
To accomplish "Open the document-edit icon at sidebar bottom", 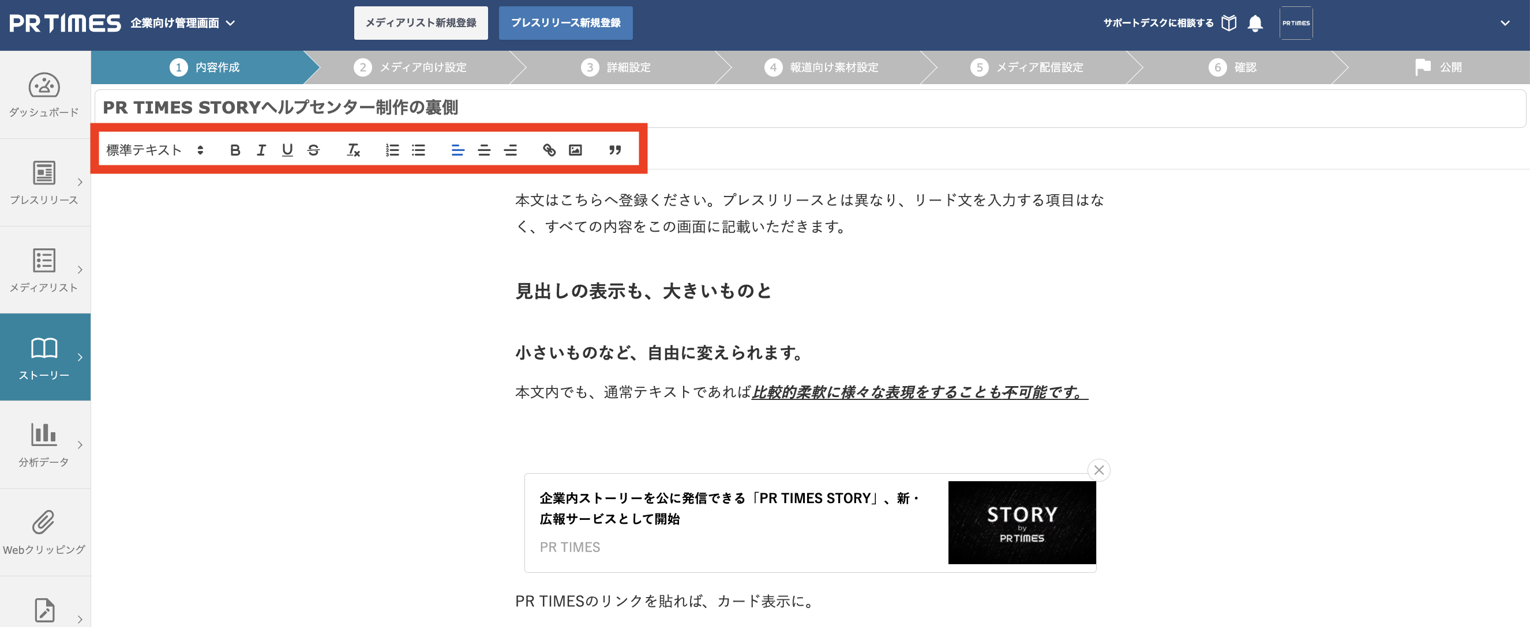I will coord(44,610).
